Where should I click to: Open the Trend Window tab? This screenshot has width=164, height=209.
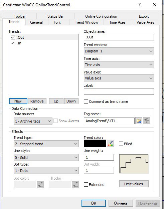pyautogui.click(x=87, y=22)
